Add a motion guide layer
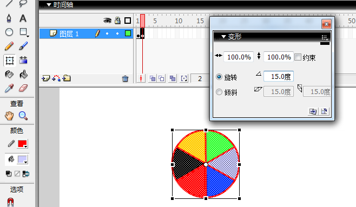This screenshot has height=207, width=356. click(x=56, y=78)
